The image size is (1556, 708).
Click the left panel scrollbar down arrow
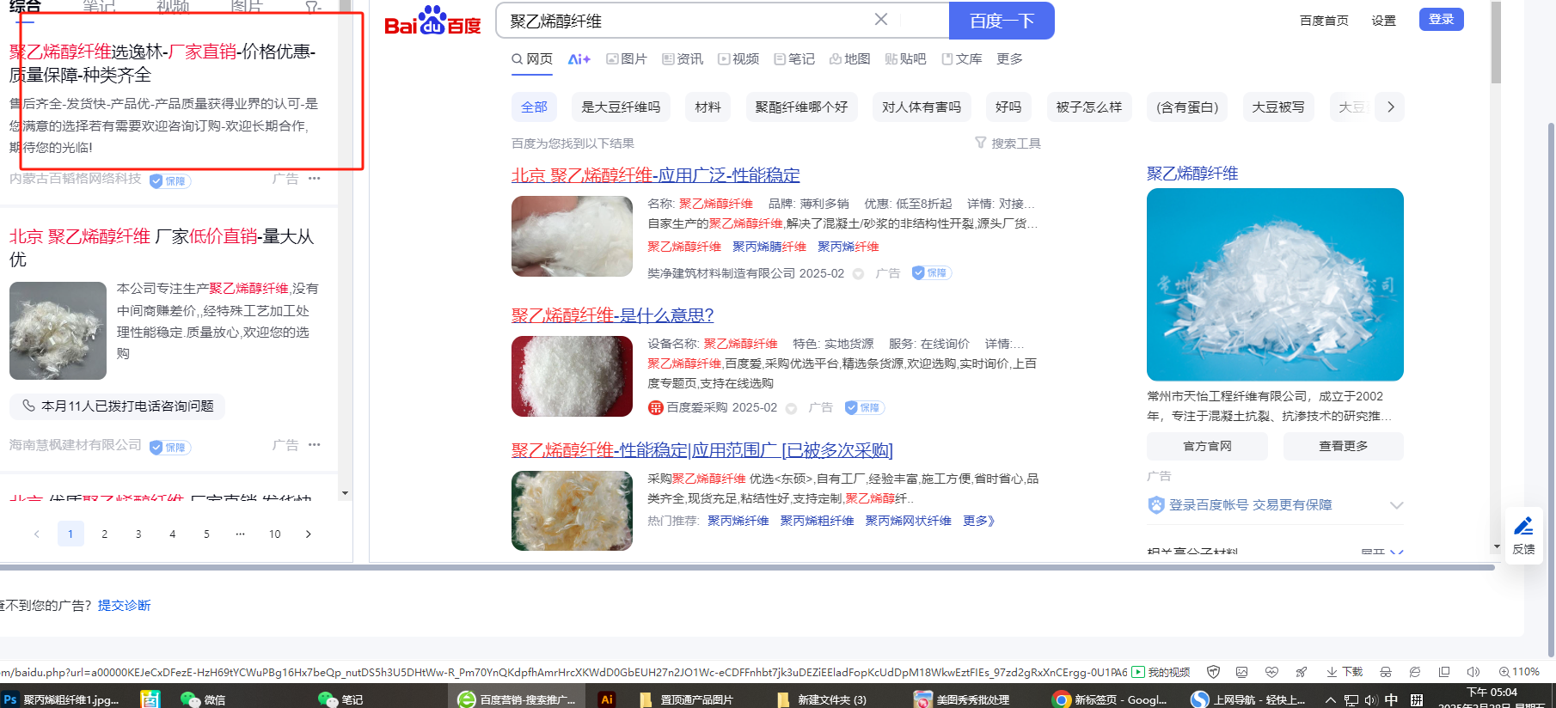346,493
